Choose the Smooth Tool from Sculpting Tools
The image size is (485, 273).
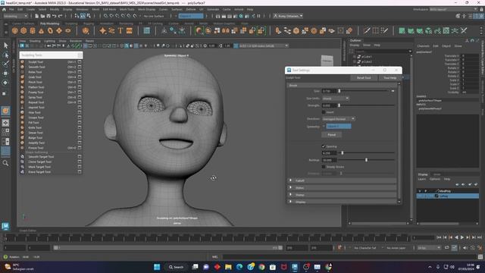pyautogui.click(x=36, y=67)
